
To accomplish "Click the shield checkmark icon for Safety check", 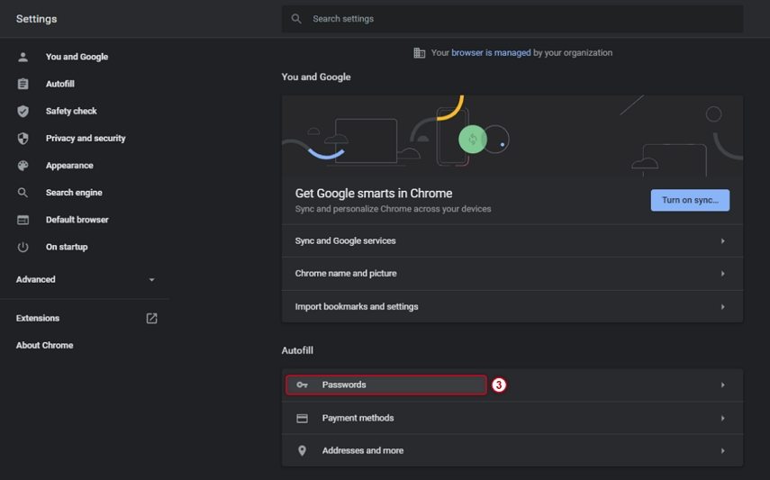I will [23, 111].
